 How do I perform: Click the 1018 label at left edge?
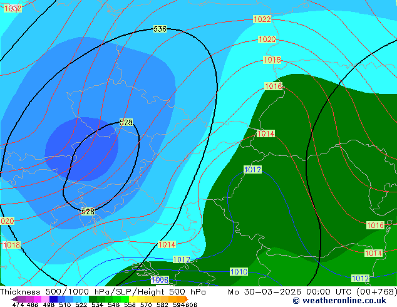click(x=11, y=245)
